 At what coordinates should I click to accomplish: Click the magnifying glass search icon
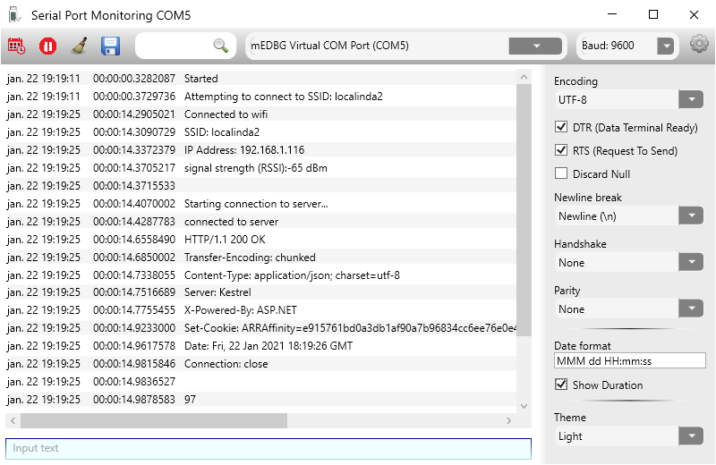tap(220, 46)
